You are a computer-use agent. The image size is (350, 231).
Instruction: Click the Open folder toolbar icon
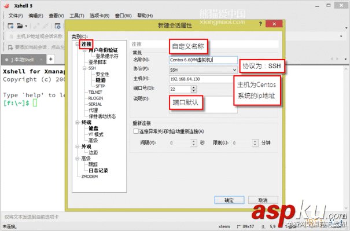pyautogui.click(x=20, y=26)
